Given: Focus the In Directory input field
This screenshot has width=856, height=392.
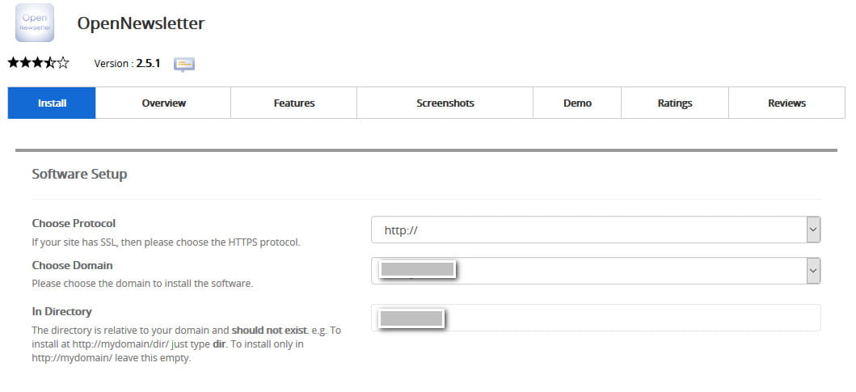Looking at the screenshot, I should coord(596,318).
